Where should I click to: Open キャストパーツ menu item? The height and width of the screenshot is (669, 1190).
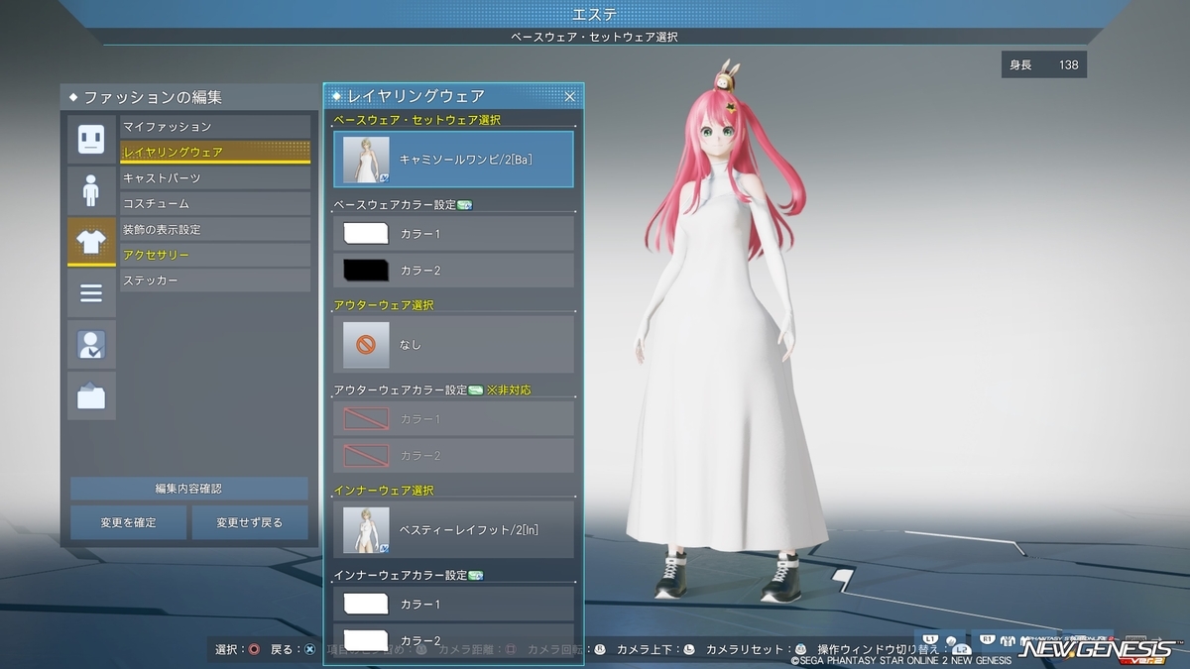coord(215,178)
